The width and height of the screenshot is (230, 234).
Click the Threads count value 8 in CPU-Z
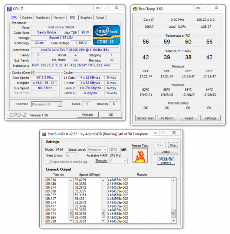coord(114,104)
